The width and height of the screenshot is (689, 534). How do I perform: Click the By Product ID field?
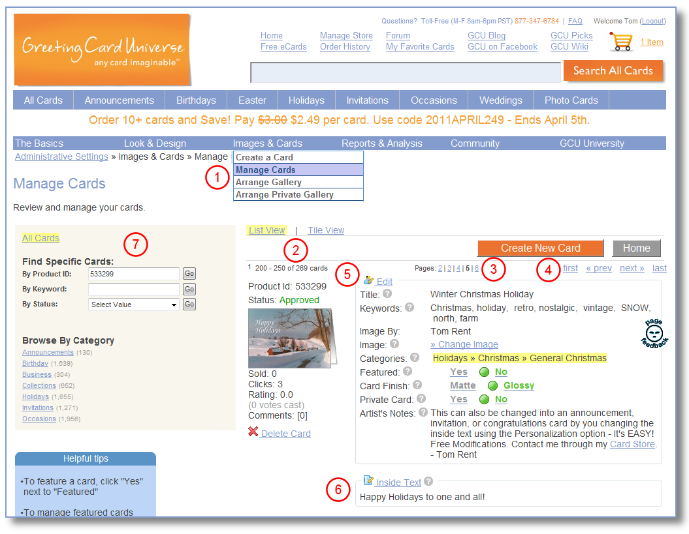134,274
